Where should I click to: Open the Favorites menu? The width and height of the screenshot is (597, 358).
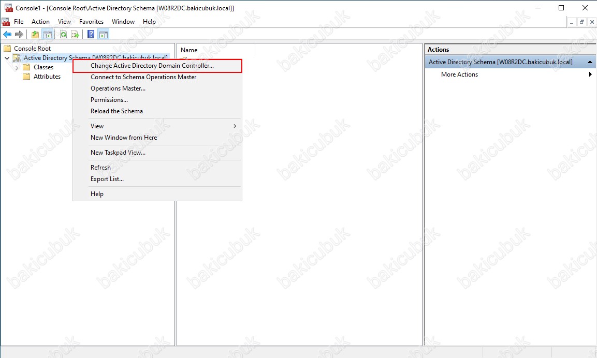coord(91,22)
